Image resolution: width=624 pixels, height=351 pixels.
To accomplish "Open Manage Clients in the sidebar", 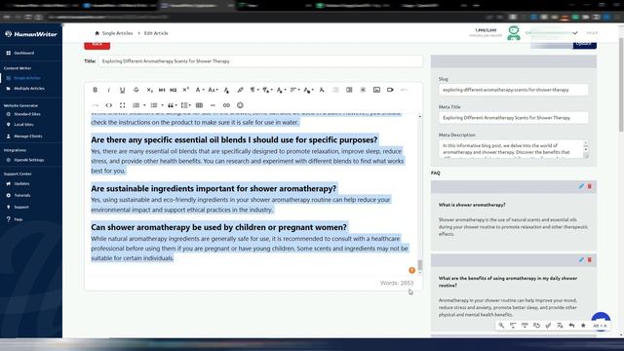I will click(28, 136).
